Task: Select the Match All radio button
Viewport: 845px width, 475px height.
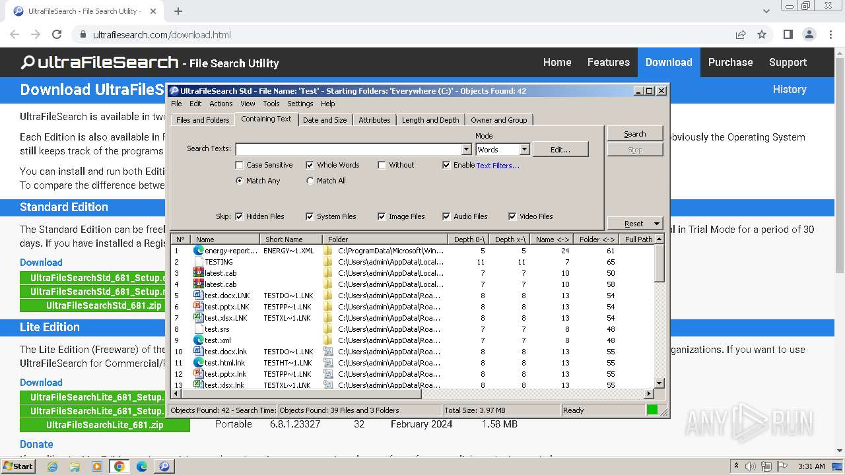Action: coord(310,181)
